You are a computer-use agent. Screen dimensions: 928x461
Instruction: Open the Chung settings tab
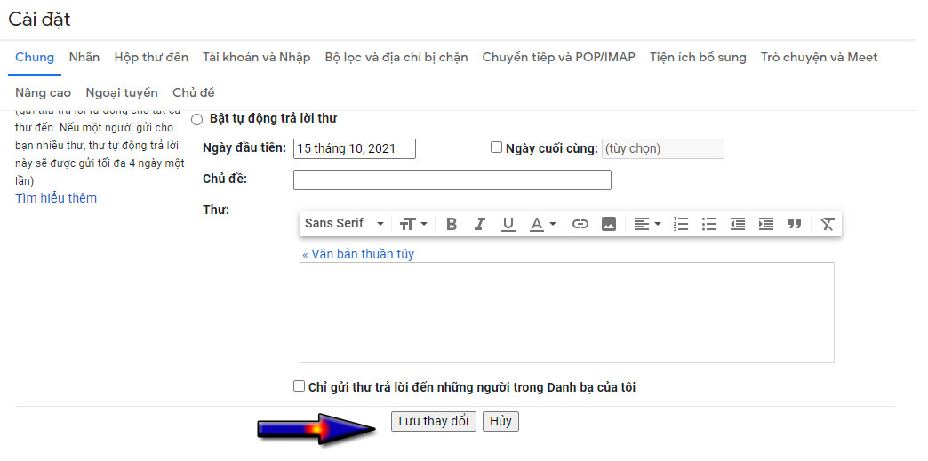pyautogui.click(x=35, y=58)
